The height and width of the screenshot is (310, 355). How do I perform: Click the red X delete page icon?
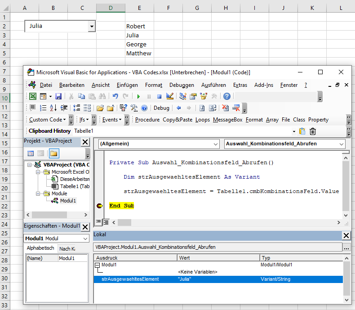[225, 108]
